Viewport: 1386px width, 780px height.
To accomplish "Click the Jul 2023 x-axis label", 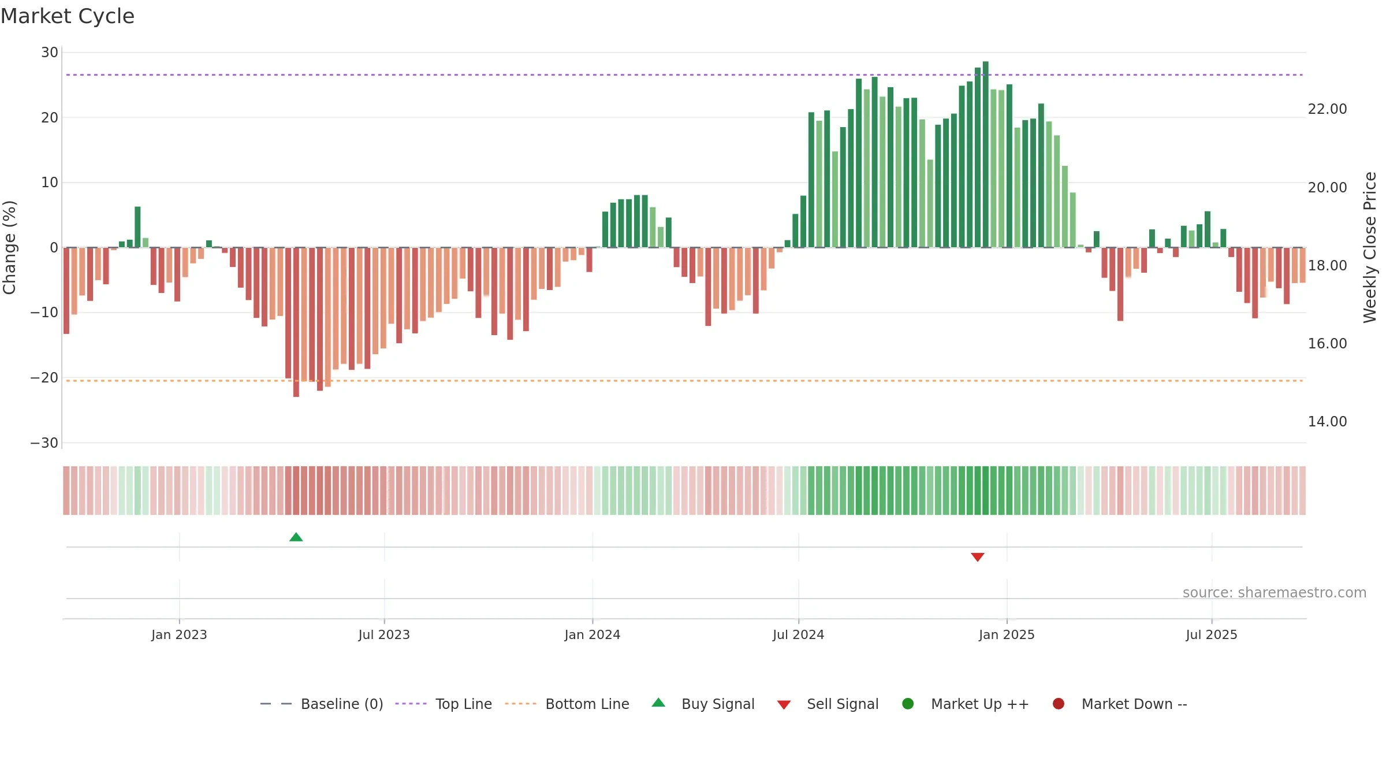I will [x=384, y=635].
